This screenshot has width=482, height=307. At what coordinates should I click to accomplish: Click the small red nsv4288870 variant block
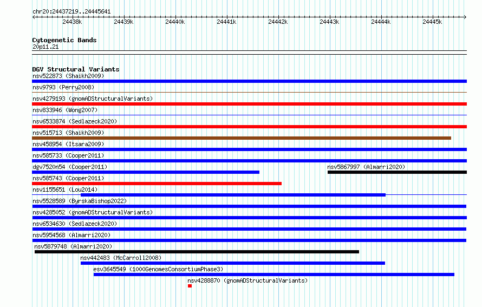coord(190,286)
